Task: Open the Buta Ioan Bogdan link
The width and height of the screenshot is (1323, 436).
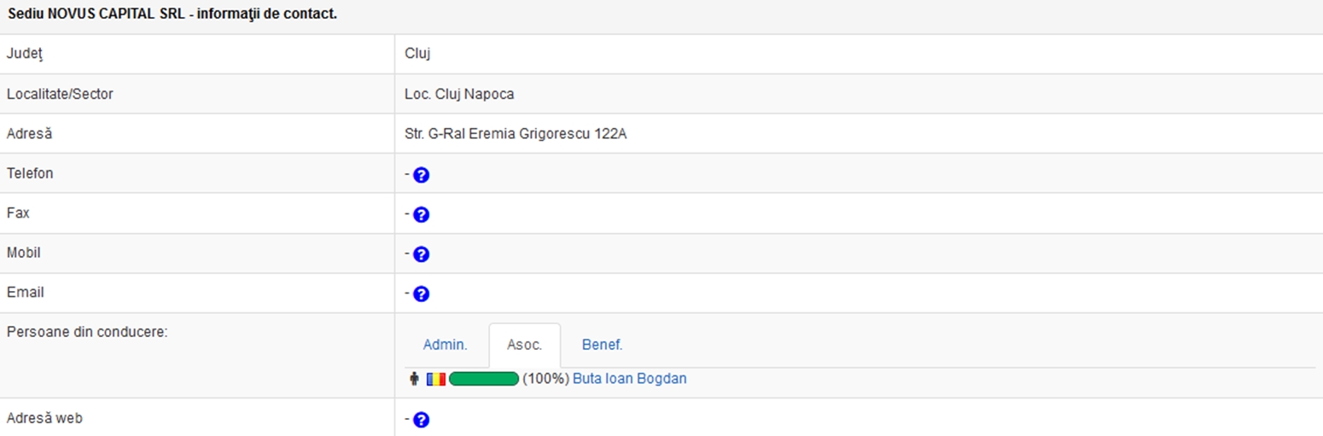Action: pyautogui.click(x=629, y=379)
